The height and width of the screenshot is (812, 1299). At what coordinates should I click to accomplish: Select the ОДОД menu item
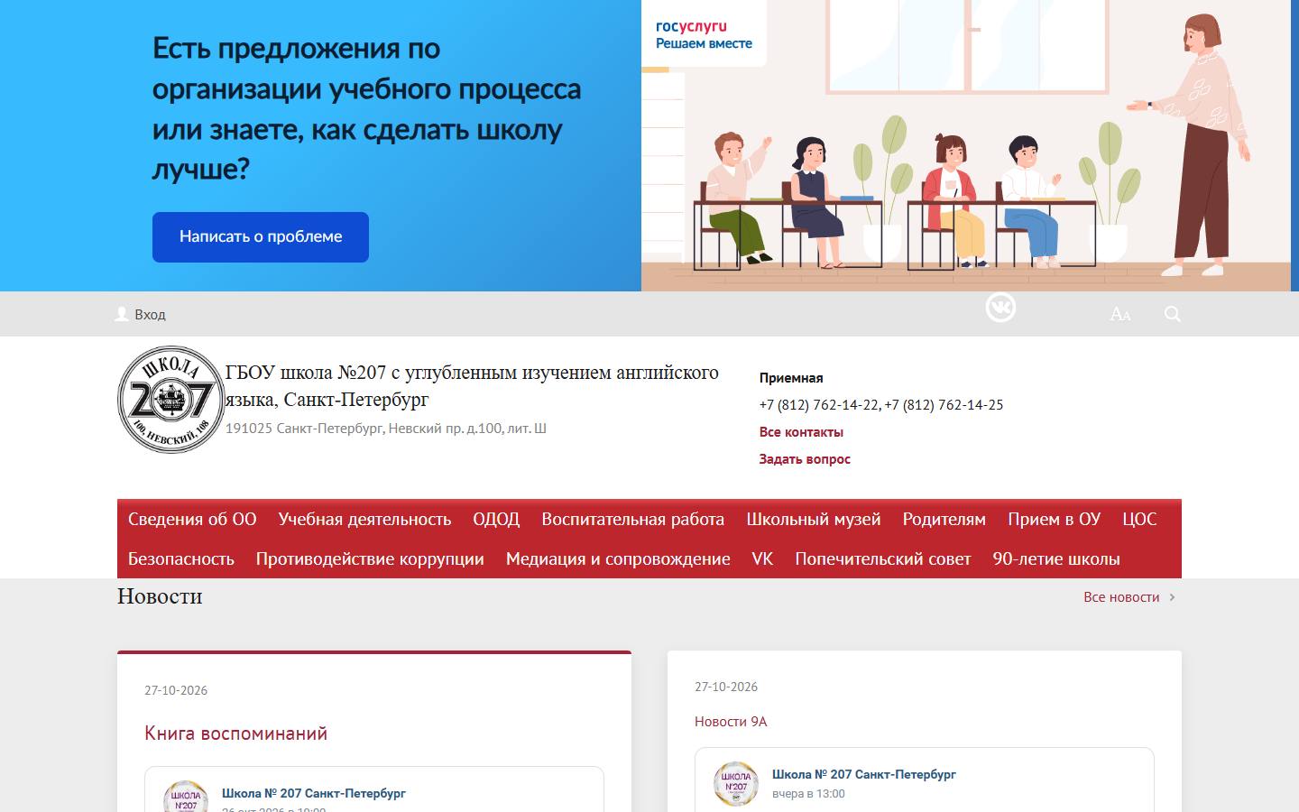tap(496, 519)
